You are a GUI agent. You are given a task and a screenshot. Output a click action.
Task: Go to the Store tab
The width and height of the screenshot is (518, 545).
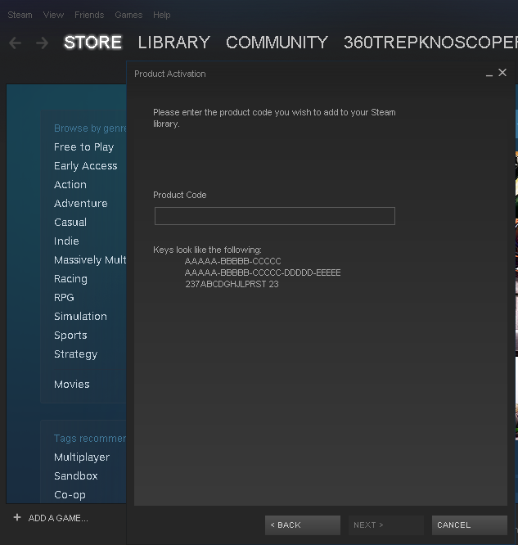(92, 43)
